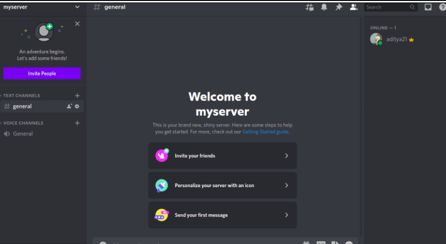Click the Invite People button

click(x=42, y=73)
